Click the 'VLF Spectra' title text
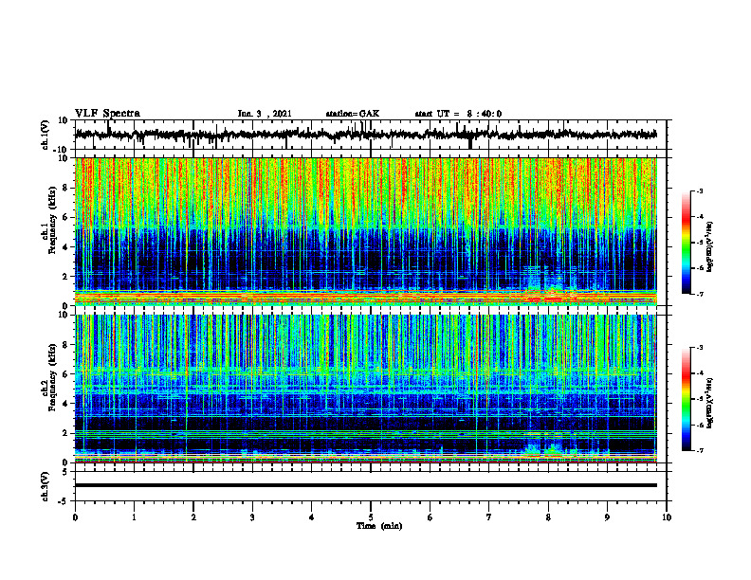The width and height of the screenshot is (751, 580). (x=107, y=114)
